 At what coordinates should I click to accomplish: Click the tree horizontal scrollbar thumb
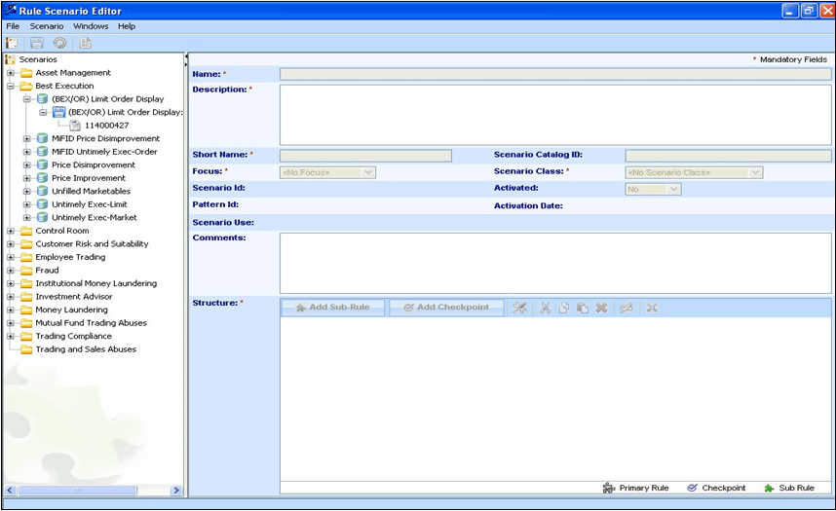click(77, 491)
